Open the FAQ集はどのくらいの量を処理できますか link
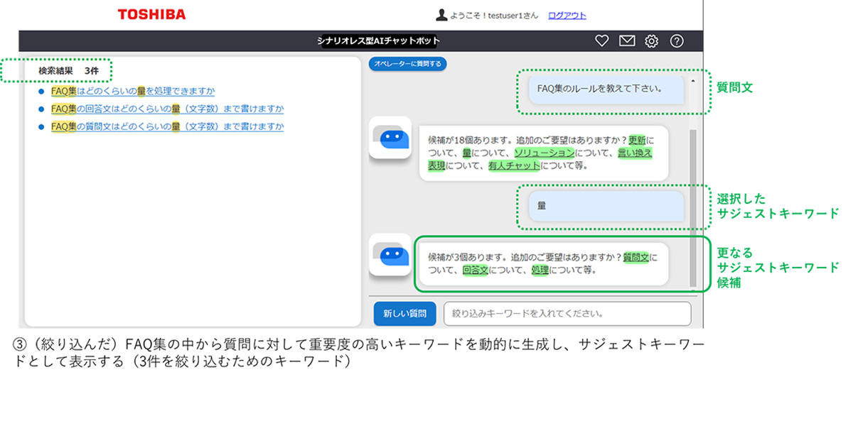 [x=133, y=91]
